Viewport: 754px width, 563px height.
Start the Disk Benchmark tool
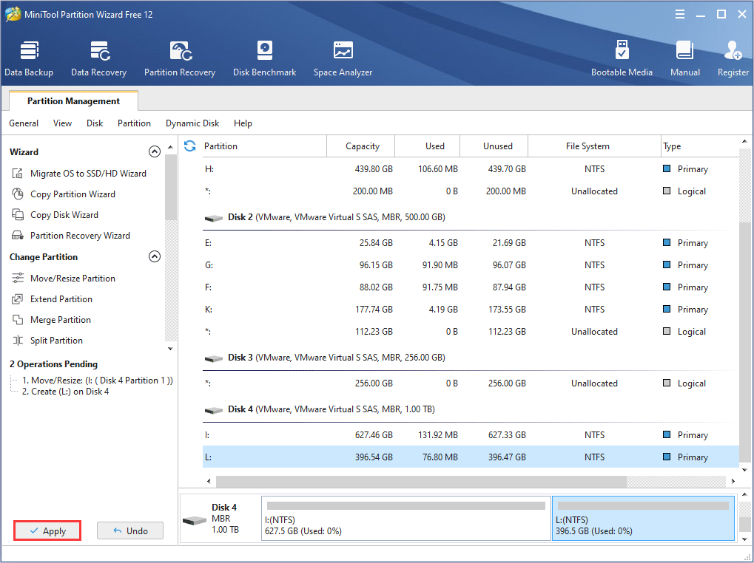pyautogui.click(x=264, y=59)
